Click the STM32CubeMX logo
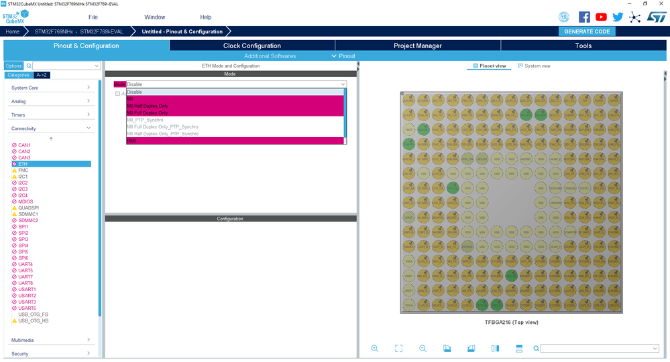The height and width of the screenshot is (362, 670). [15, 17]
